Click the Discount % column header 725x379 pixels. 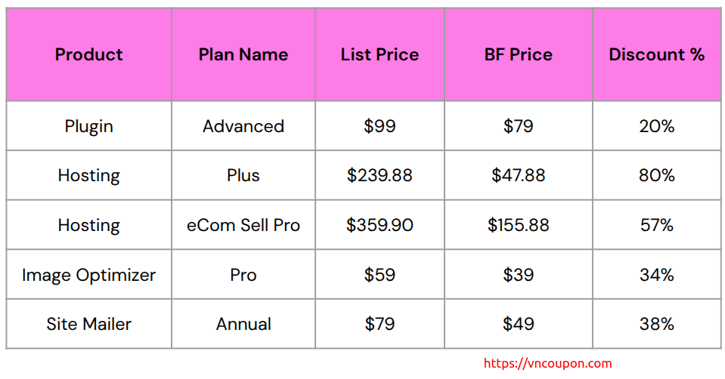pos(656,54)
